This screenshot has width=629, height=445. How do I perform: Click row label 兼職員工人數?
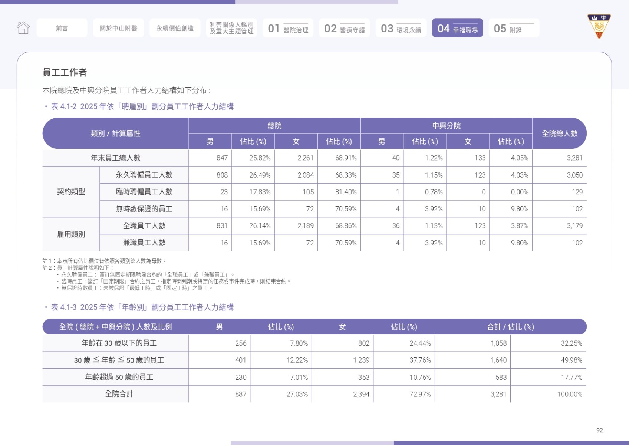click(144, 243)
